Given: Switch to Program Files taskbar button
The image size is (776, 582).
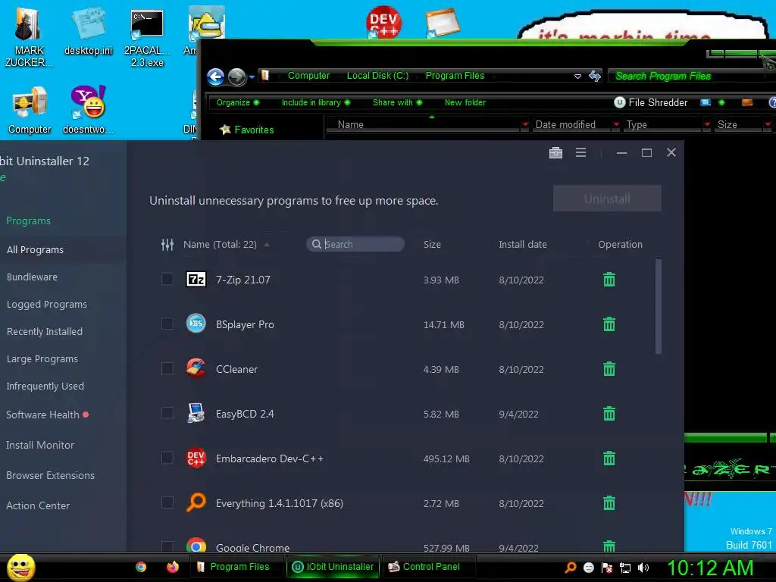Looking at the screenshot, I should (236, 567).
